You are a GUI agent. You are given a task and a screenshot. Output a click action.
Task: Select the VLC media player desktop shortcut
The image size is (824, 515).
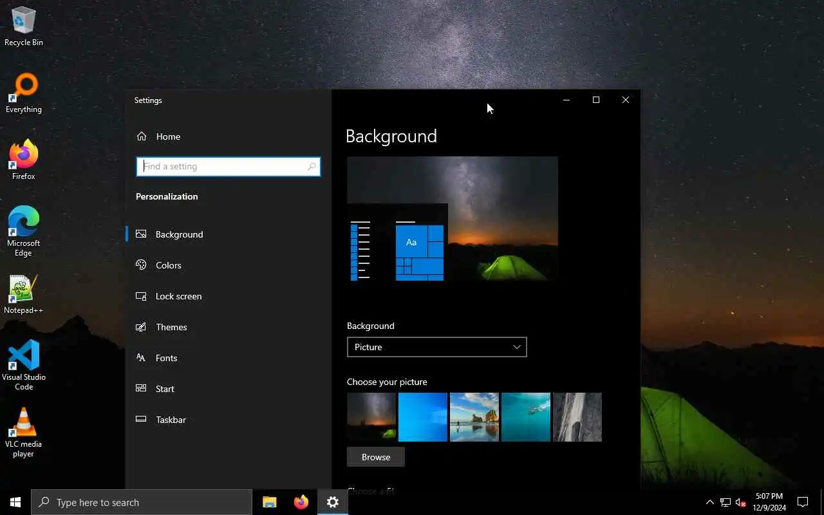24,433
